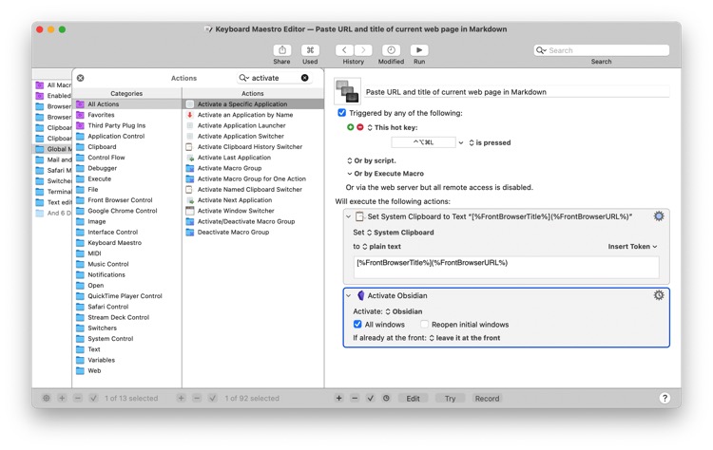Click the gear icon under the macro groups list

pos(46,398)
